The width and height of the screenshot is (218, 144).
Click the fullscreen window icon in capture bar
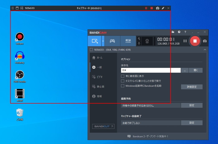click(x=17, y=8)
